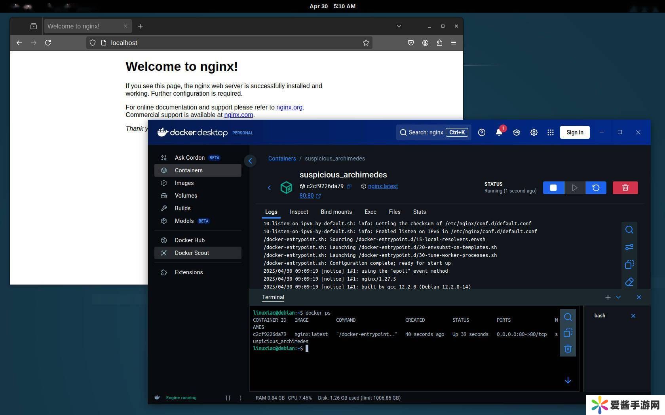This screenshot has width=665, height=415.
Task: Pause the Docker engine
Action: point(228,398)
